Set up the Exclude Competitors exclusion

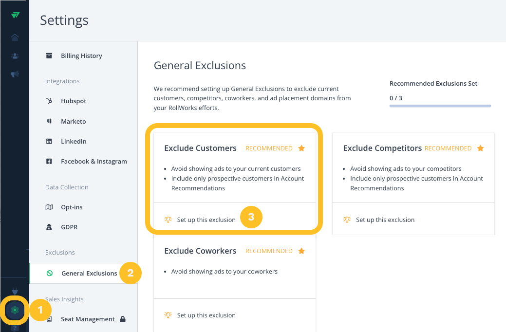[385, 220]
